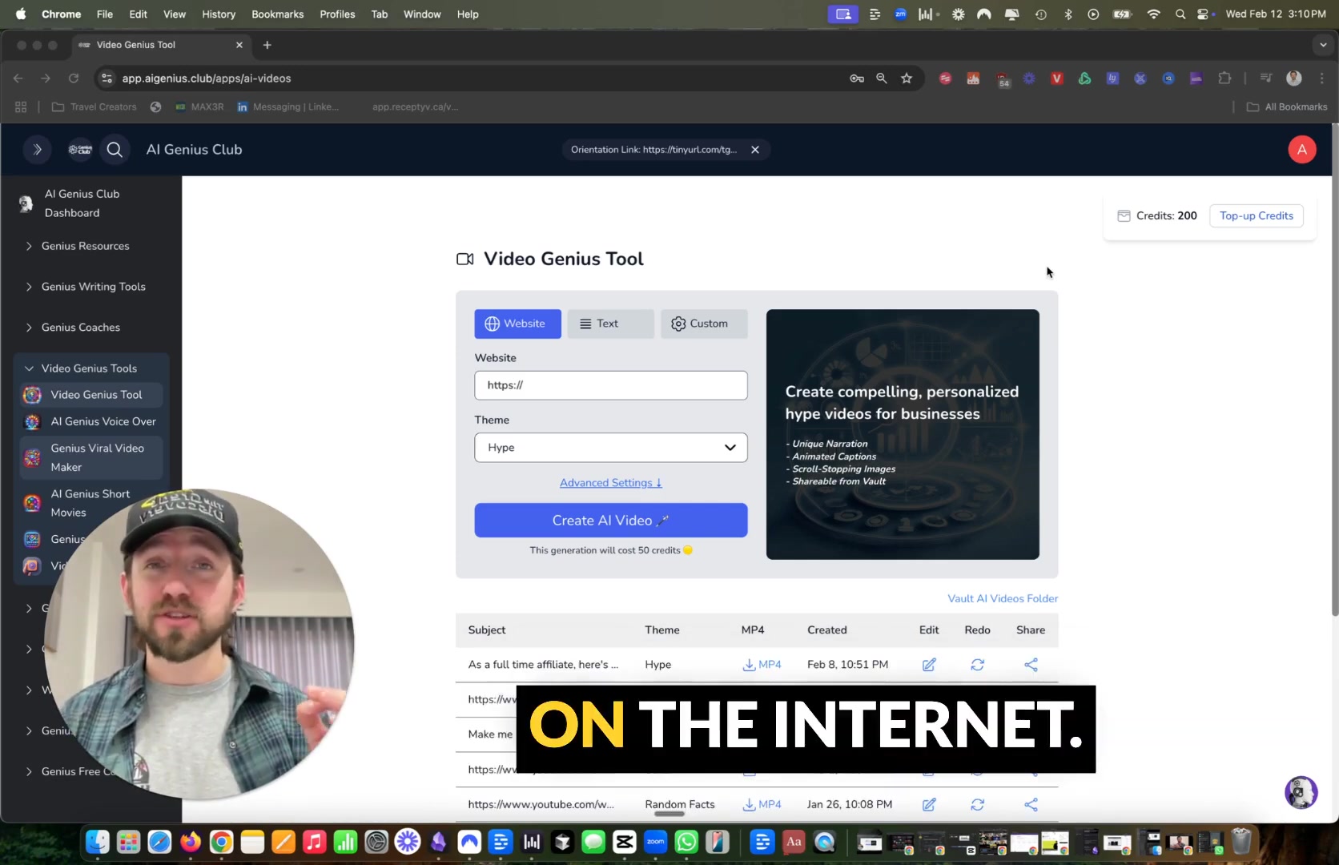Open the Music app in the Dock

[x=314, y=842]
